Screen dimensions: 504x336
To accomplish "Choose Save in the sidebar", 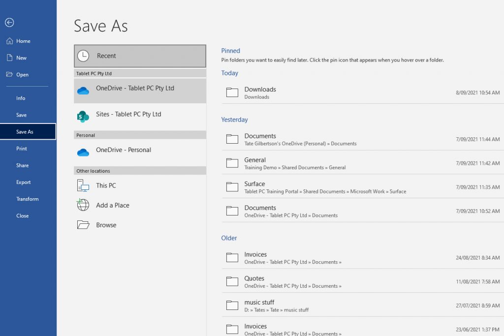I will coord(21,115).
